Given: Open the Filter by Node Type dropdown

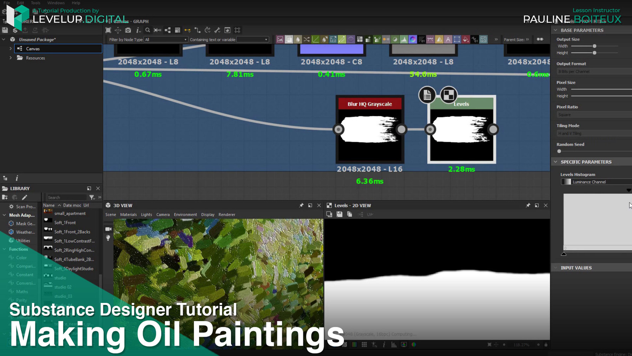Looking at the screenshot, I should [166, 39].
